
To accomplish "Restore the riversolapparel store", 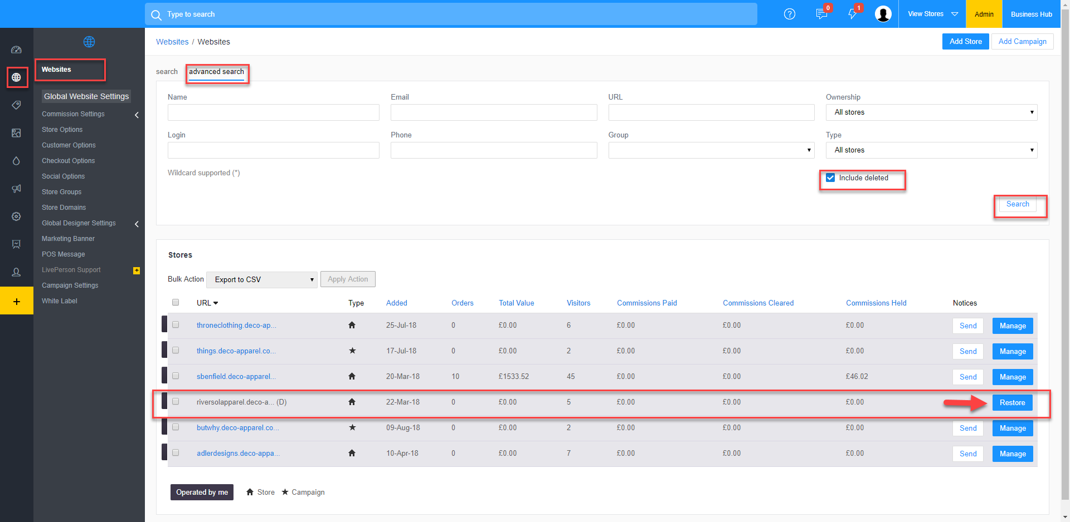I will (x=1012, y=403).
